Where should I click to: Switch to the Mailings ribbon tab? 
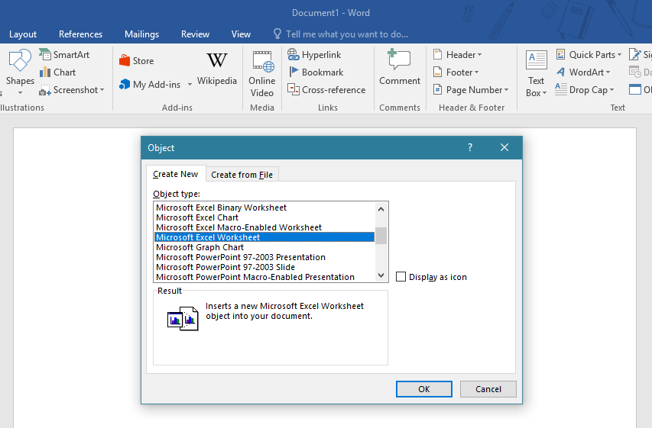pos(142,34)
